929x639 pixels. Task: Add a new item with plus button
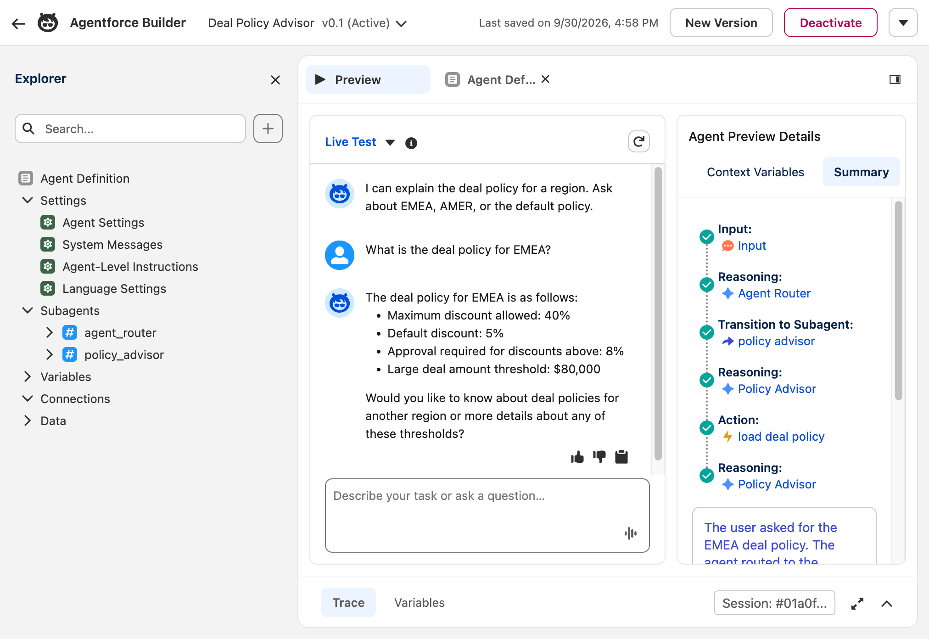click(x=268, y=129)
